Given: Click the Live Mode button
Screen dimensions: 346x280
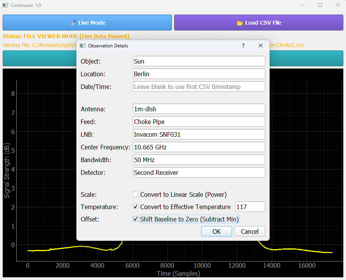Looking at the screenshot, I should point(87,23).
